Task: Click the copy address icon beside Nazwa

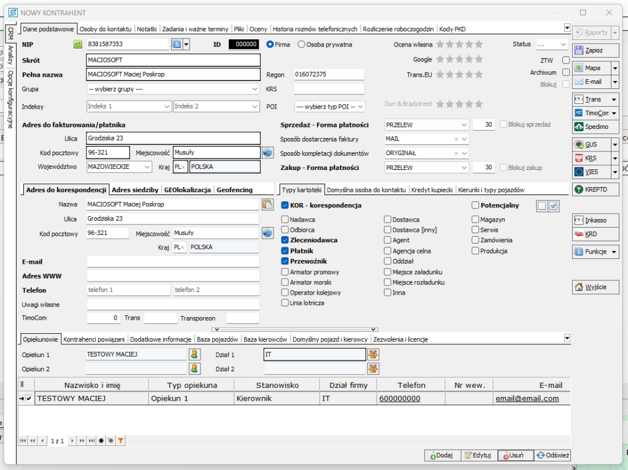Action: click(267, 205)
